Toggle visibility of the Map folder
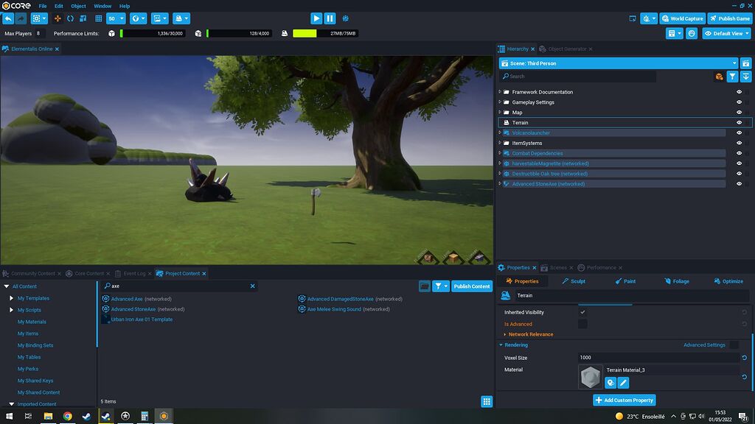755x424 pixels. click(x=739, y=113)
